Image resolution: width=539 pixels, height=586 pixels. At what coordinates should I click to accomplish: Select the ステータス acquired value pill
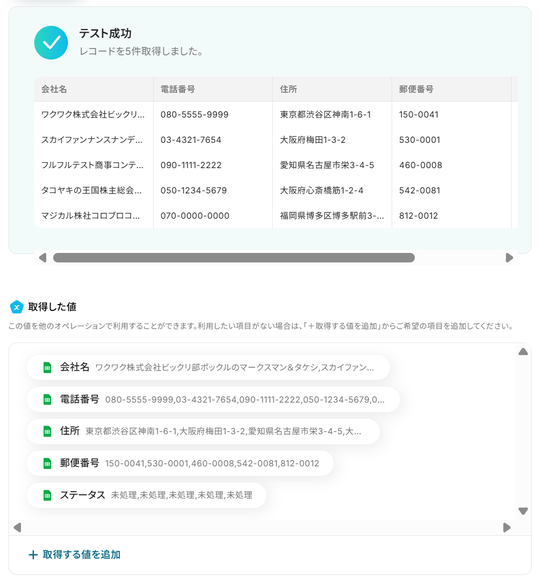coord(146,495)
